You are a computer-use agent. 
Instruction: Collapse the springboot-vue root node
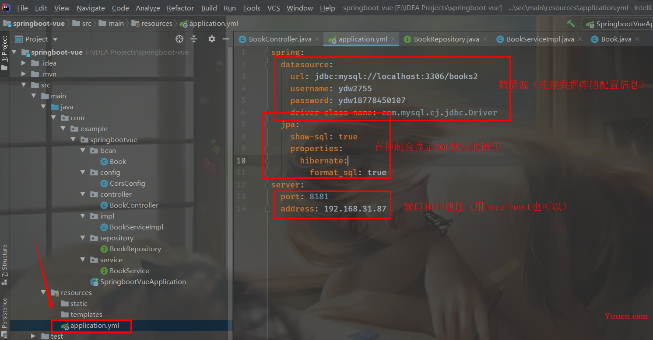coord(14,52)
